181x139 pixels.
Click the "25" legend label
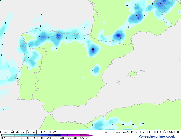tap(55, 138)
